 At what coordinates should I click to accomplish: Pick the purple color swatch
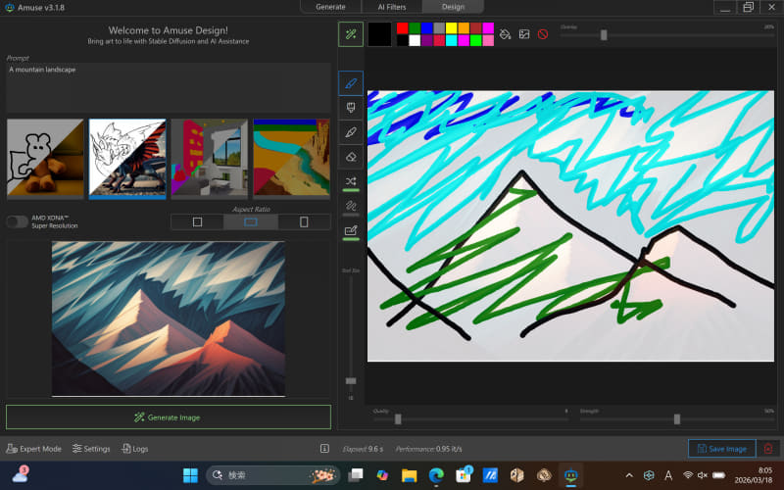(426, 40)
